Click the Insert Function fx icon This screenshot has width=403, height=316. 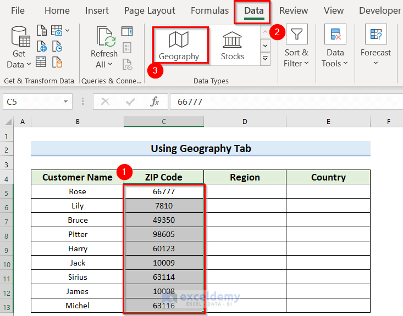click(155, 101)
